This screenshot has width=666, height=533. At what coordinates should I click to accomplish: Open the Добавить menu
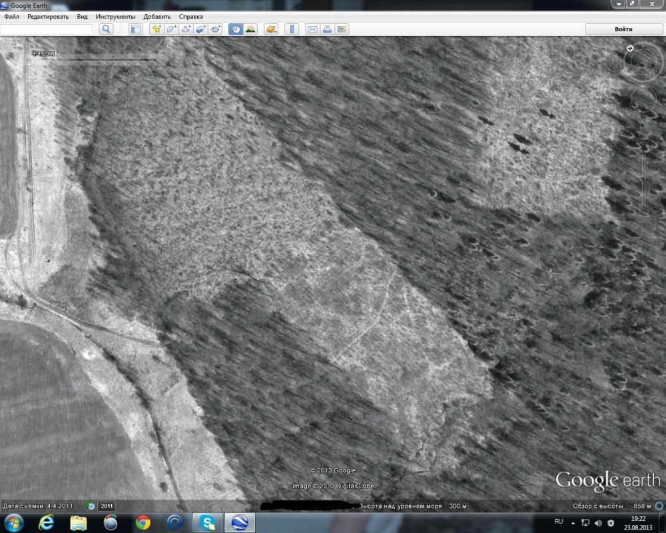coord(157,16)
